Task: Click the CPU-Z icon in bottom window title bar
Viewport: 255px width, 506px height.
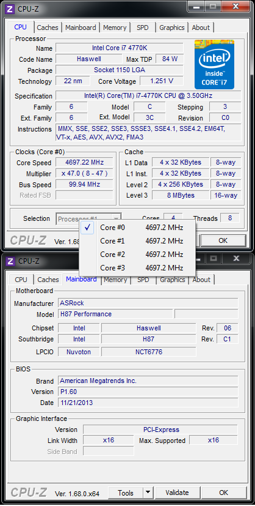Action: point(10,261)
